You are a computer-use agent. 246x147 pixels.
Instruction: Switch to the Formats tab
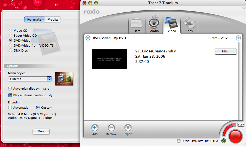34,19
